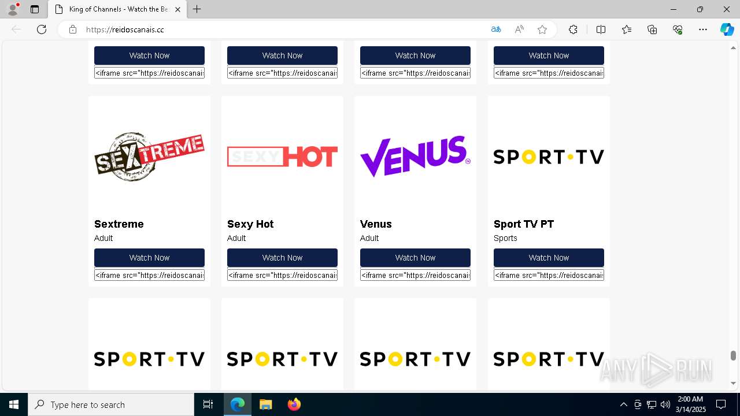740x416 pixels.
Task: Open the Collections panel
Action: tap(652, 29)
